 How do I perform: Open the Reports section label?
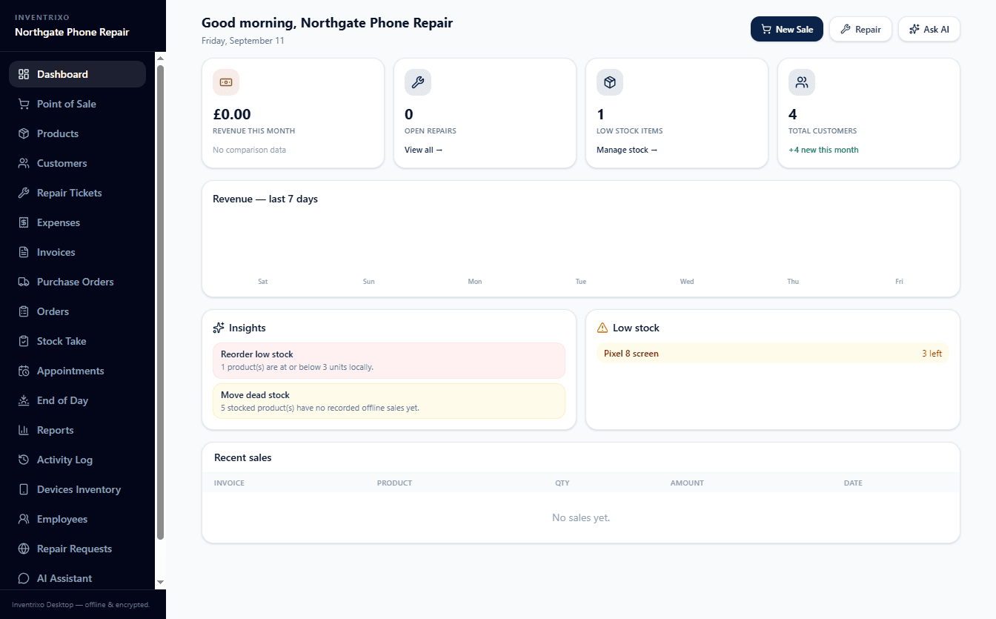[x=56, y=430]
